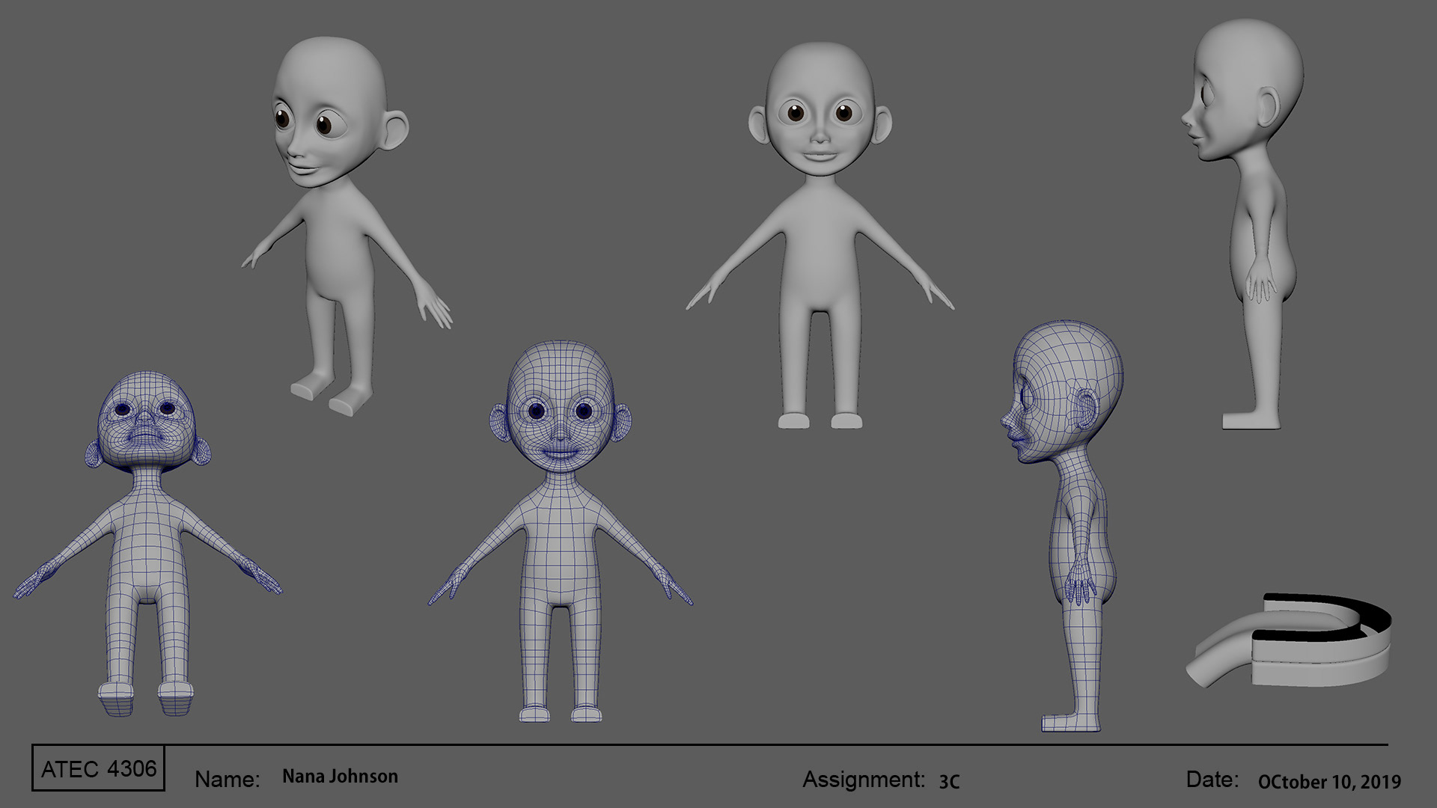
Task: Click the Name: label
Action: [228, 780]
